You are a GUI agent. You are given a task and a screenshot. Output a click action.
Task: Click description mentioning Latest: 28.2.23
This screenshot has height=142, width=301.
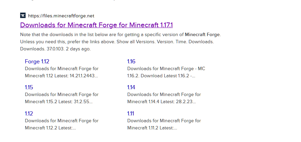pyautogui.click(x=164, y=98)
